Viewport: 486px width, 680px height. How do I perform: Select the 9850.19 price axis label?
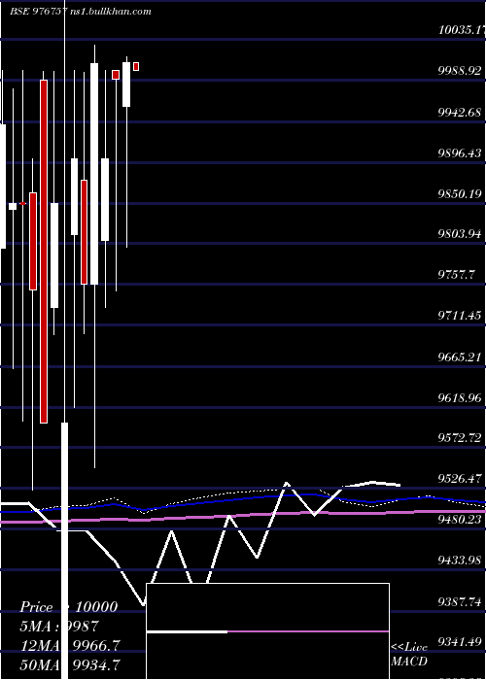tap(460, 193)
